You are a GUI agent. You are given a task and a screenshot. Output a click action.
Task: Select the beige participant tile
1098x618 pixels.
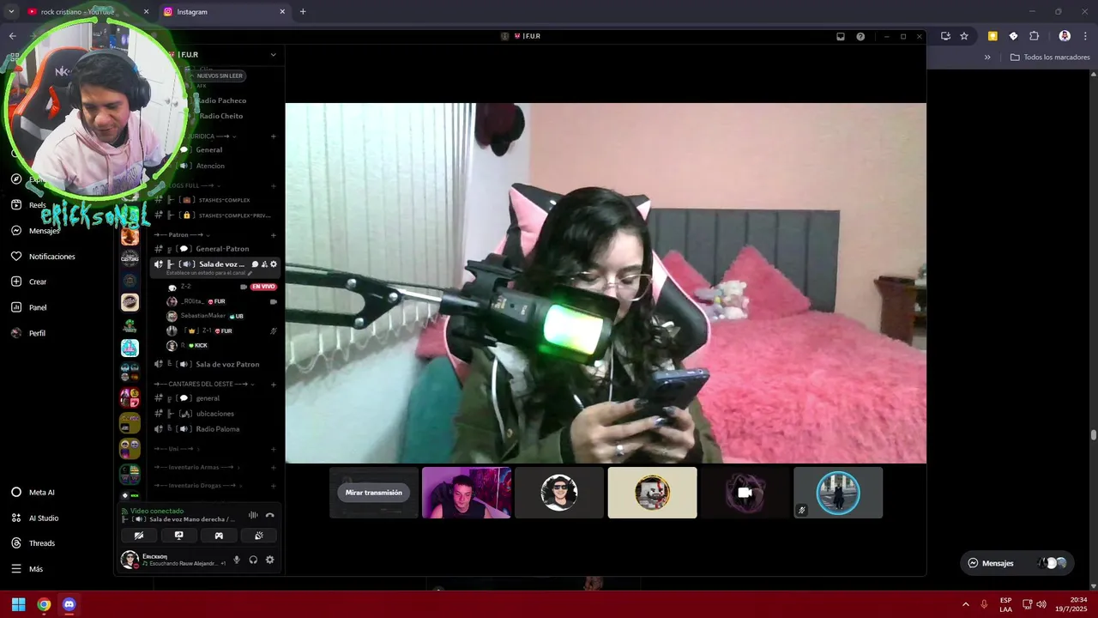pos(652,493)
